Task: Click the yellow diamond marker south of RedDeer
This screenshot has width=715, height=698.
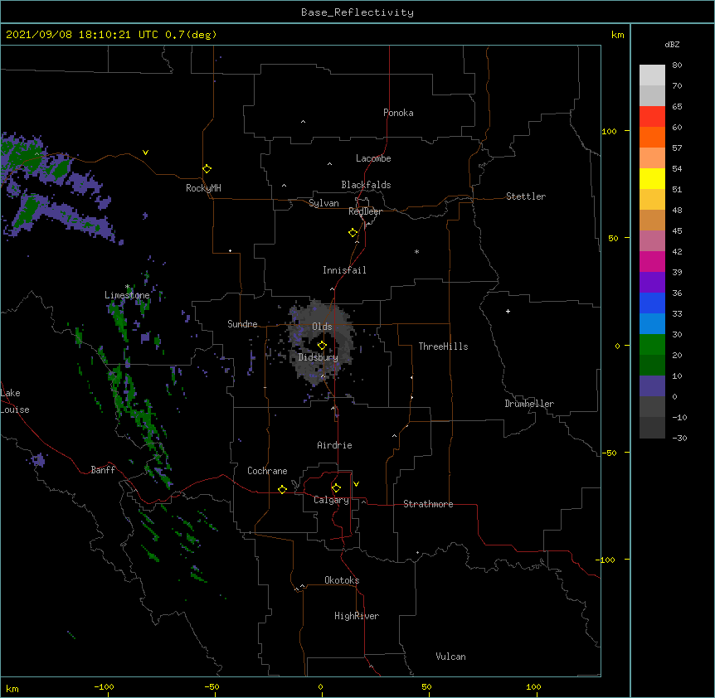Action: coord(353,233)
